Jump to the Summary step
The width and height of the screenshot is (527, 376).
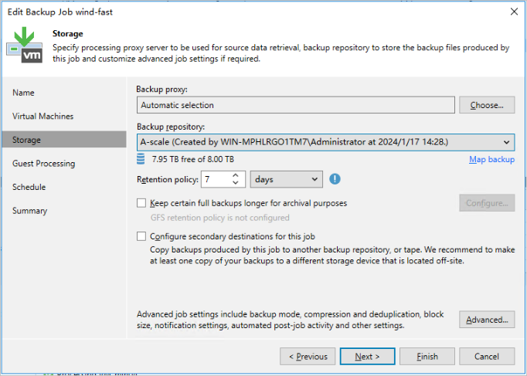pos(30,211)
